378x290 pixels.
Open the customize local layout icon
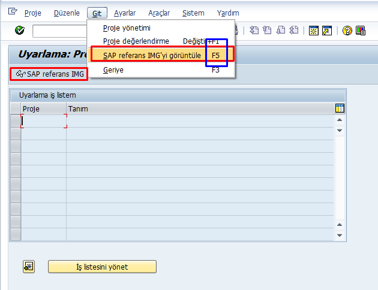coord(361,31)
